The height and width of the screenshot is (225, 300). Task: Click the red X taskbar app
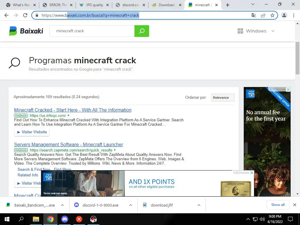pyautogui.click(x=79, y=219)
